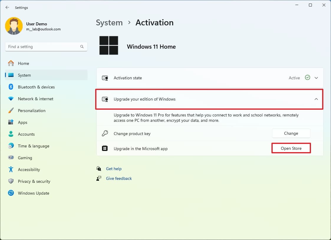Open the Get help link
The height and width of the screenshot is (240, 331).
[114, 169]
